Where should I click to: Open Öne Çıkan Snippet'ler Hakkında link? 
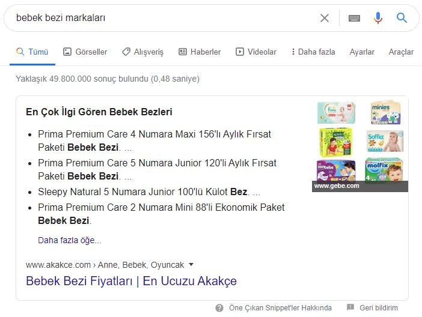point(280,307)
